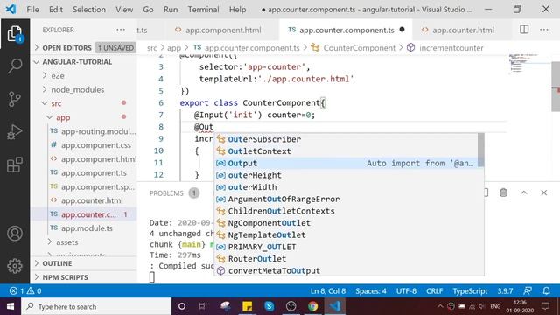The height and width of the screenshot is (315, 560).
Task: Open Task View on taskbar
Action: 203,306
